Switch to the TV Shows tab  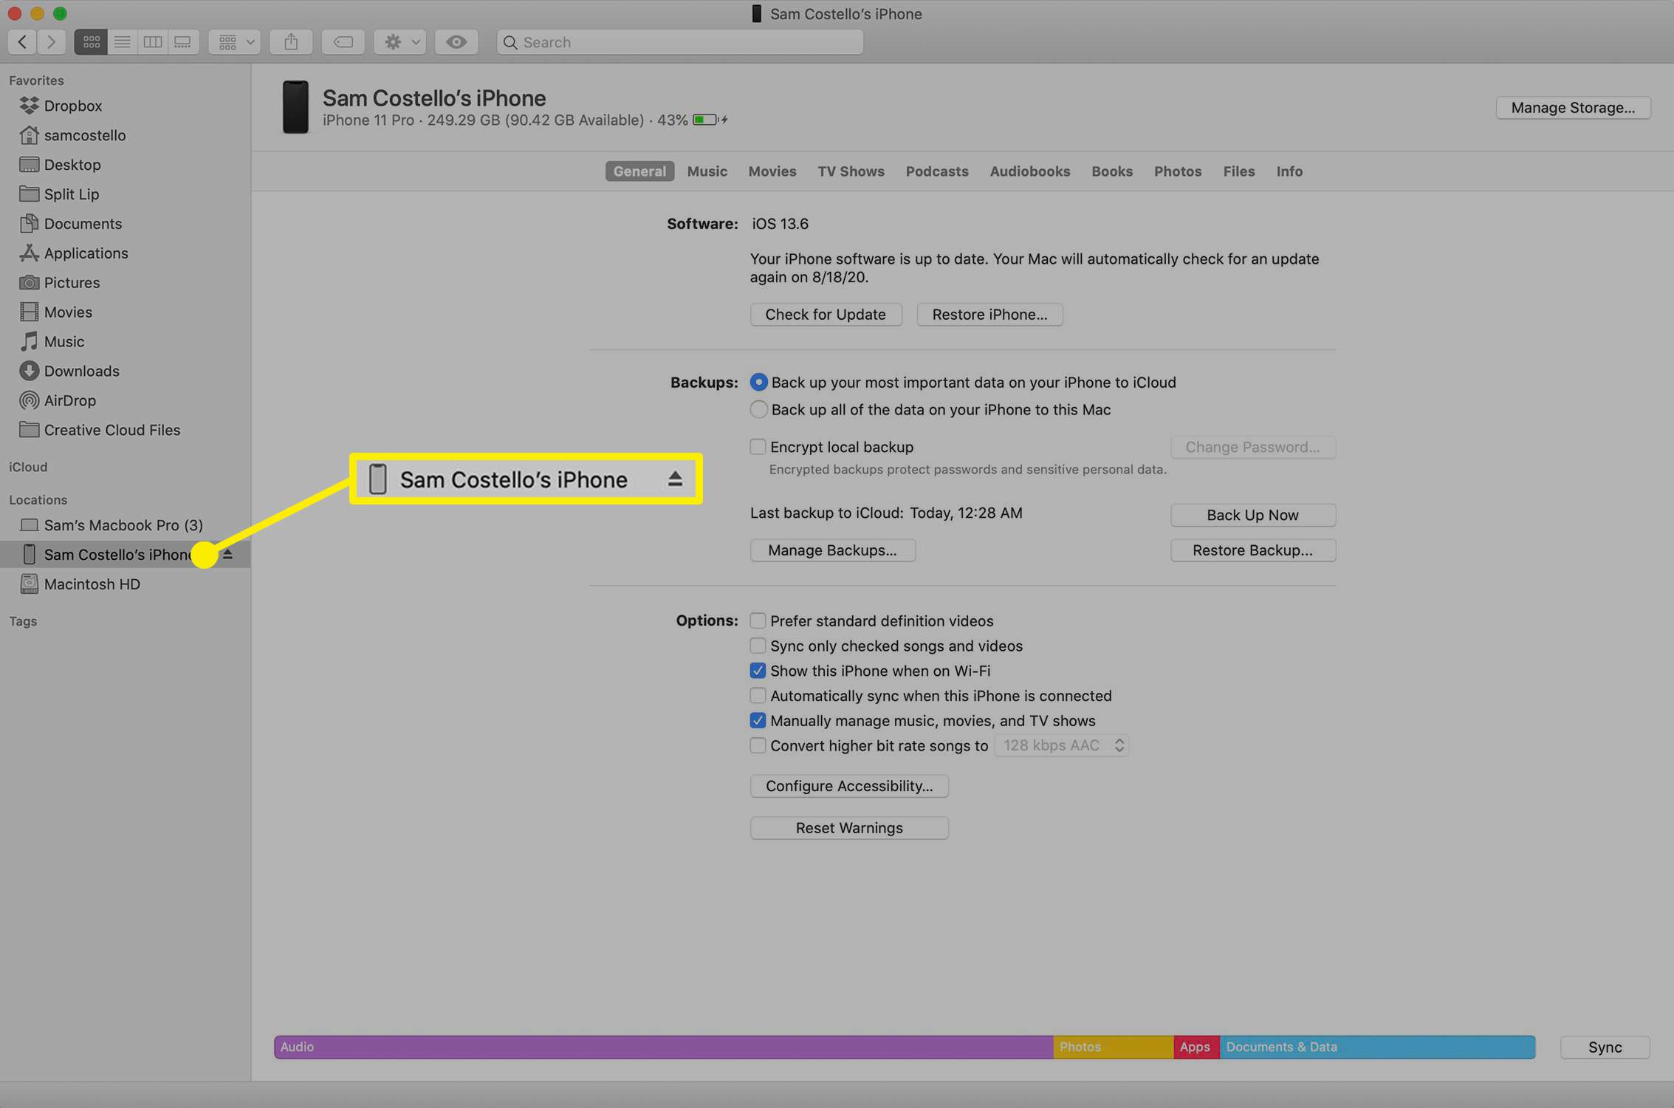851,171
